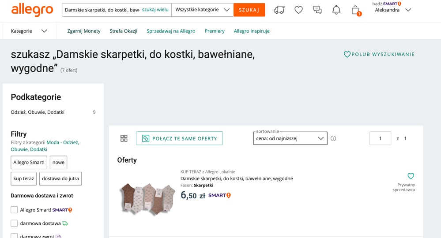Open the notifications bell icon

pyautogui.click(x=336, y=10)
